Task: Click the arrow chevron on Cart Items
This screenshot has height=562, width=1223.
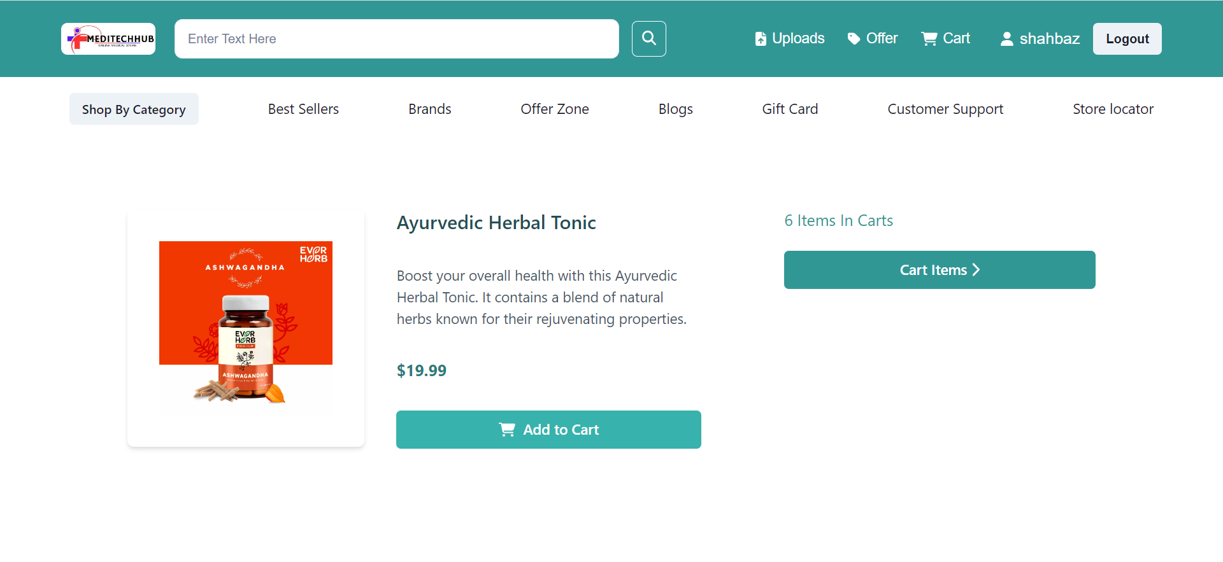Action: tap(976, 270)
